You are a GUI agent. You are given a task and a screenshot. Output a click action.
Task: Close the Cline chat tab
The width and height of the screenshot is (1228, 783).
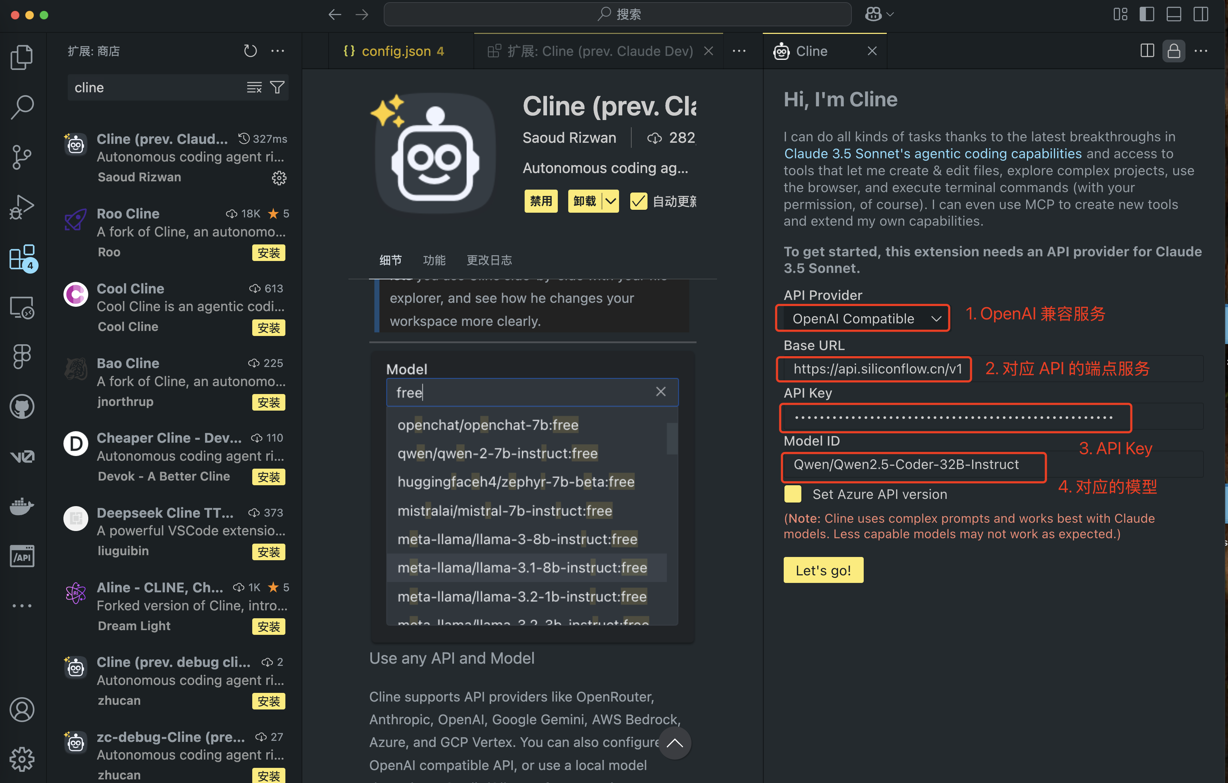pyautogui.click(x=872, y=50)
